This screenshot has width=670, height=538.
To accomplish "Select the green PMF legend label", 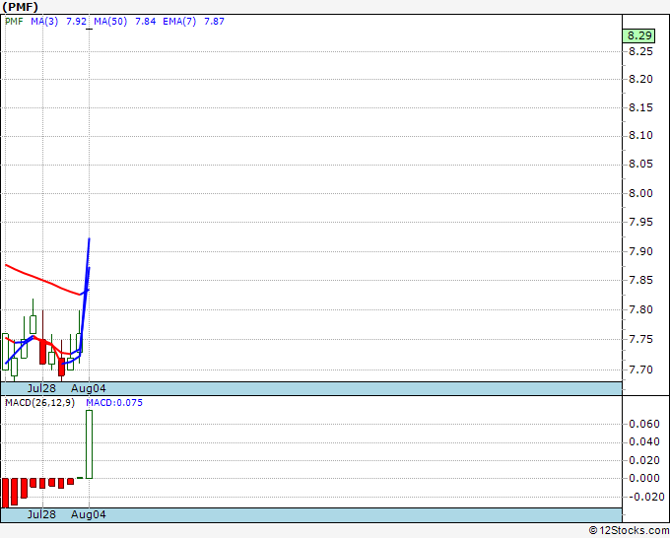I will (x=14, y=21).
